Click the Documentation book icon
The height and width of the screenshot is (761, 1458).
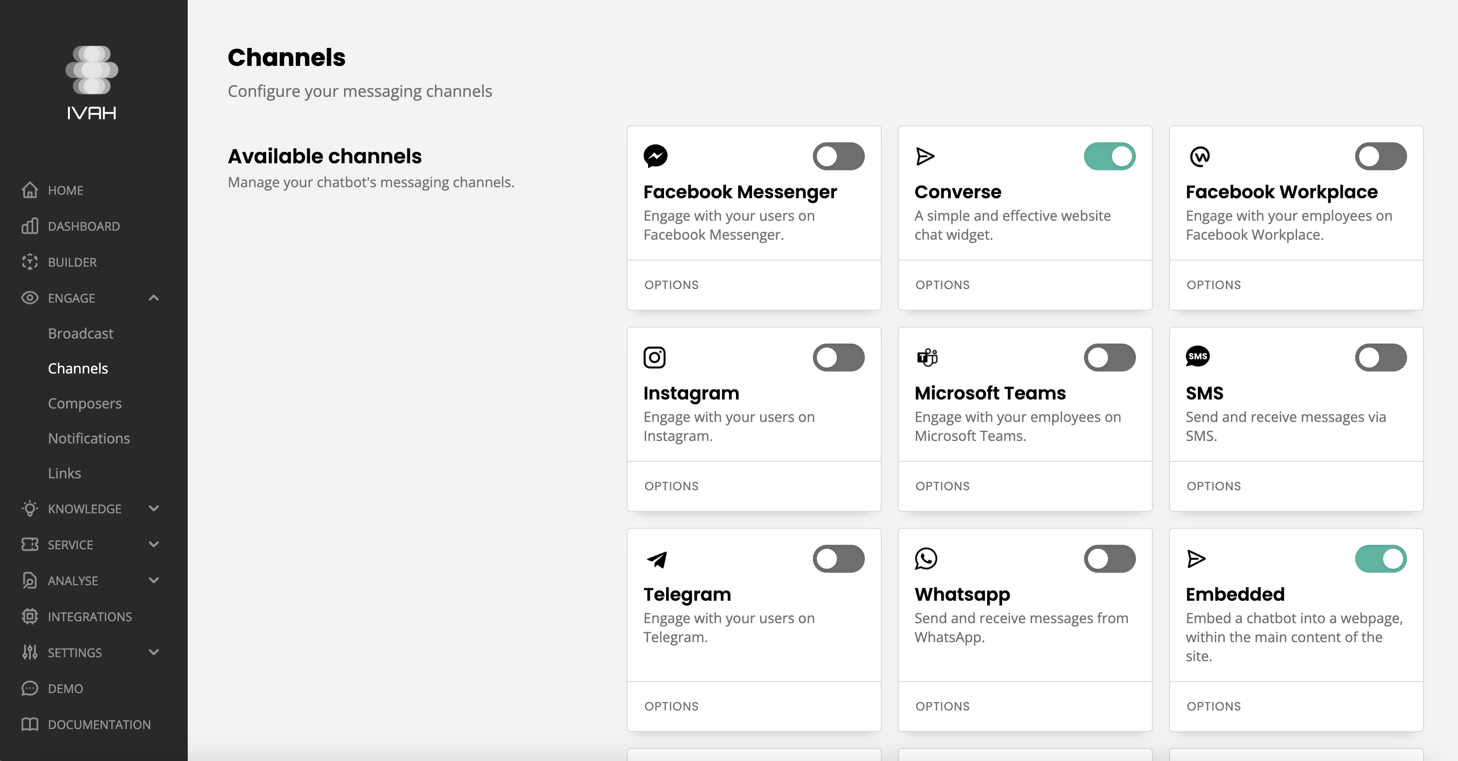(29, 724)
